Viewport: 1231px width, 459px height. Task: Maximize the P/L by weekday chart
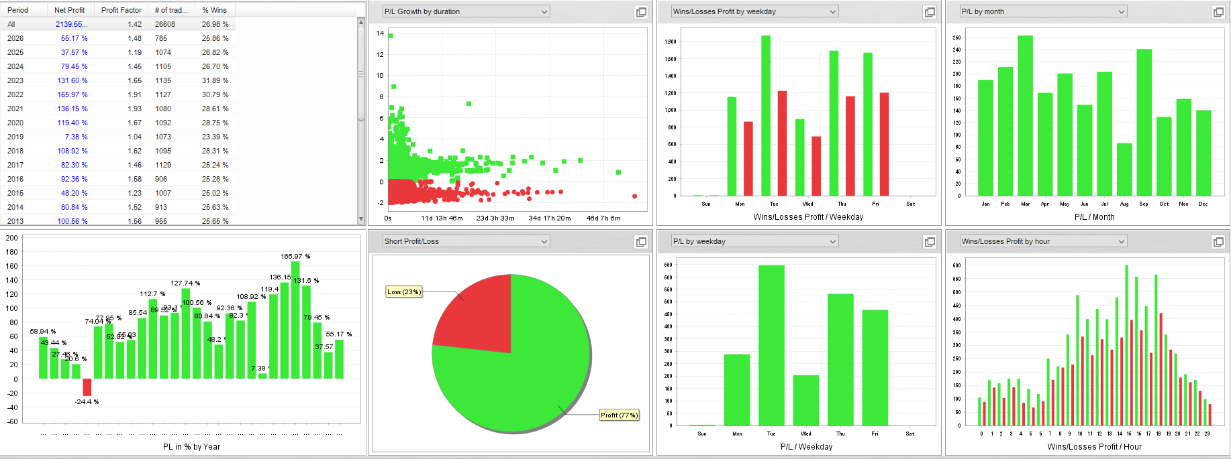tap(930, 242)
